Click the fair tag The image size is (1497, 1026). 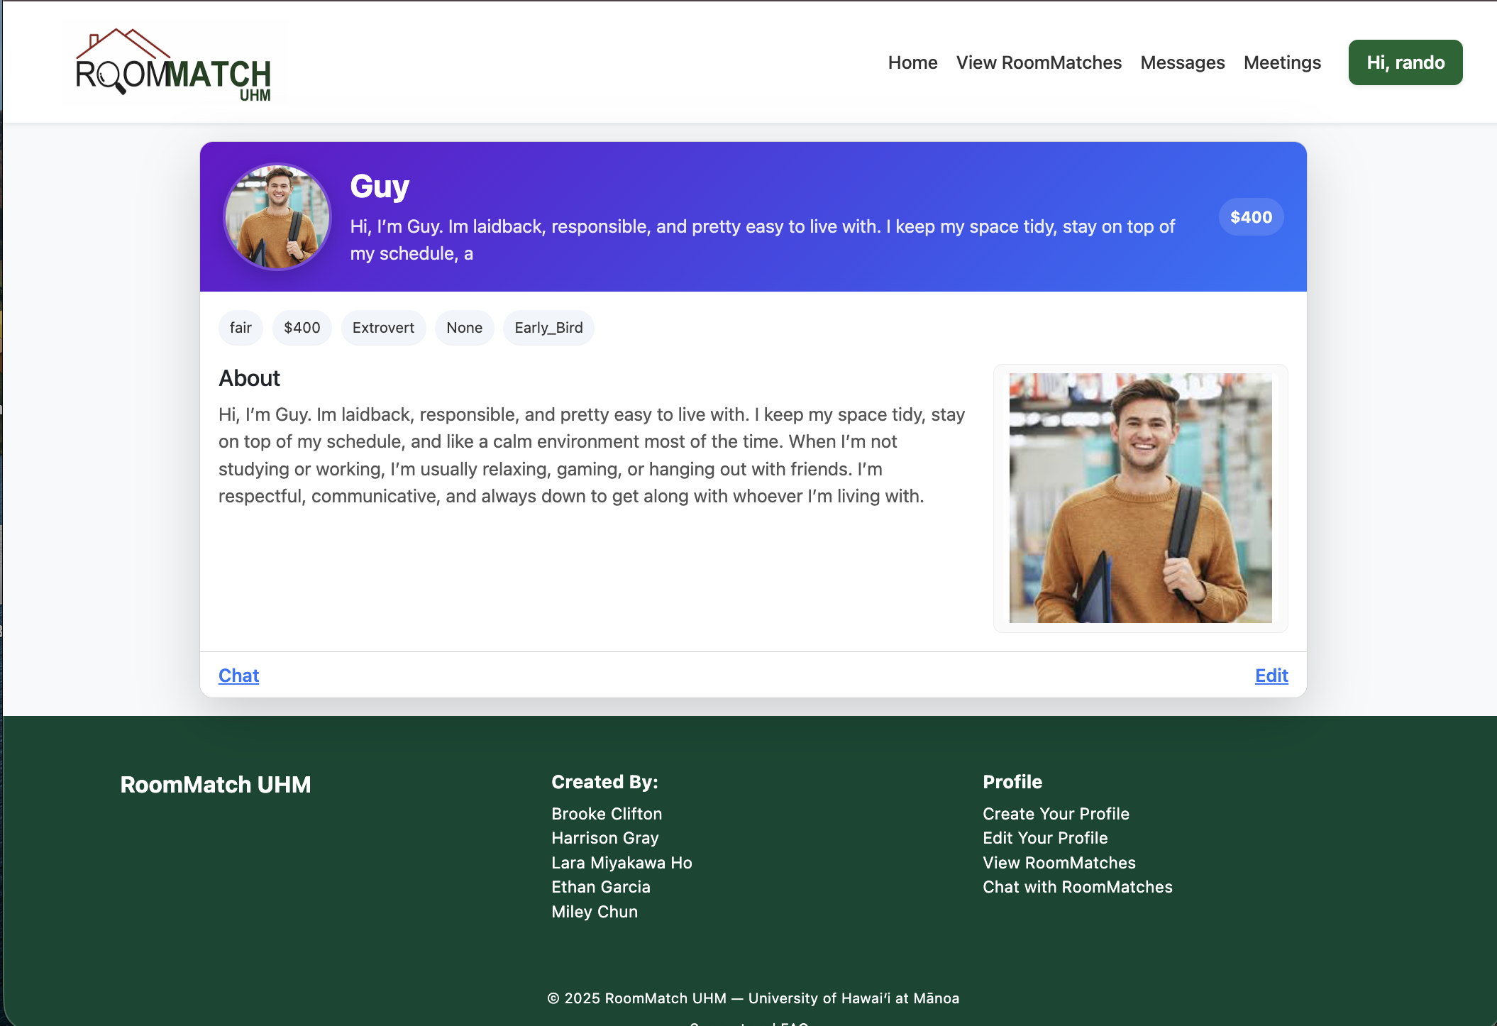[x=240, y=327]
